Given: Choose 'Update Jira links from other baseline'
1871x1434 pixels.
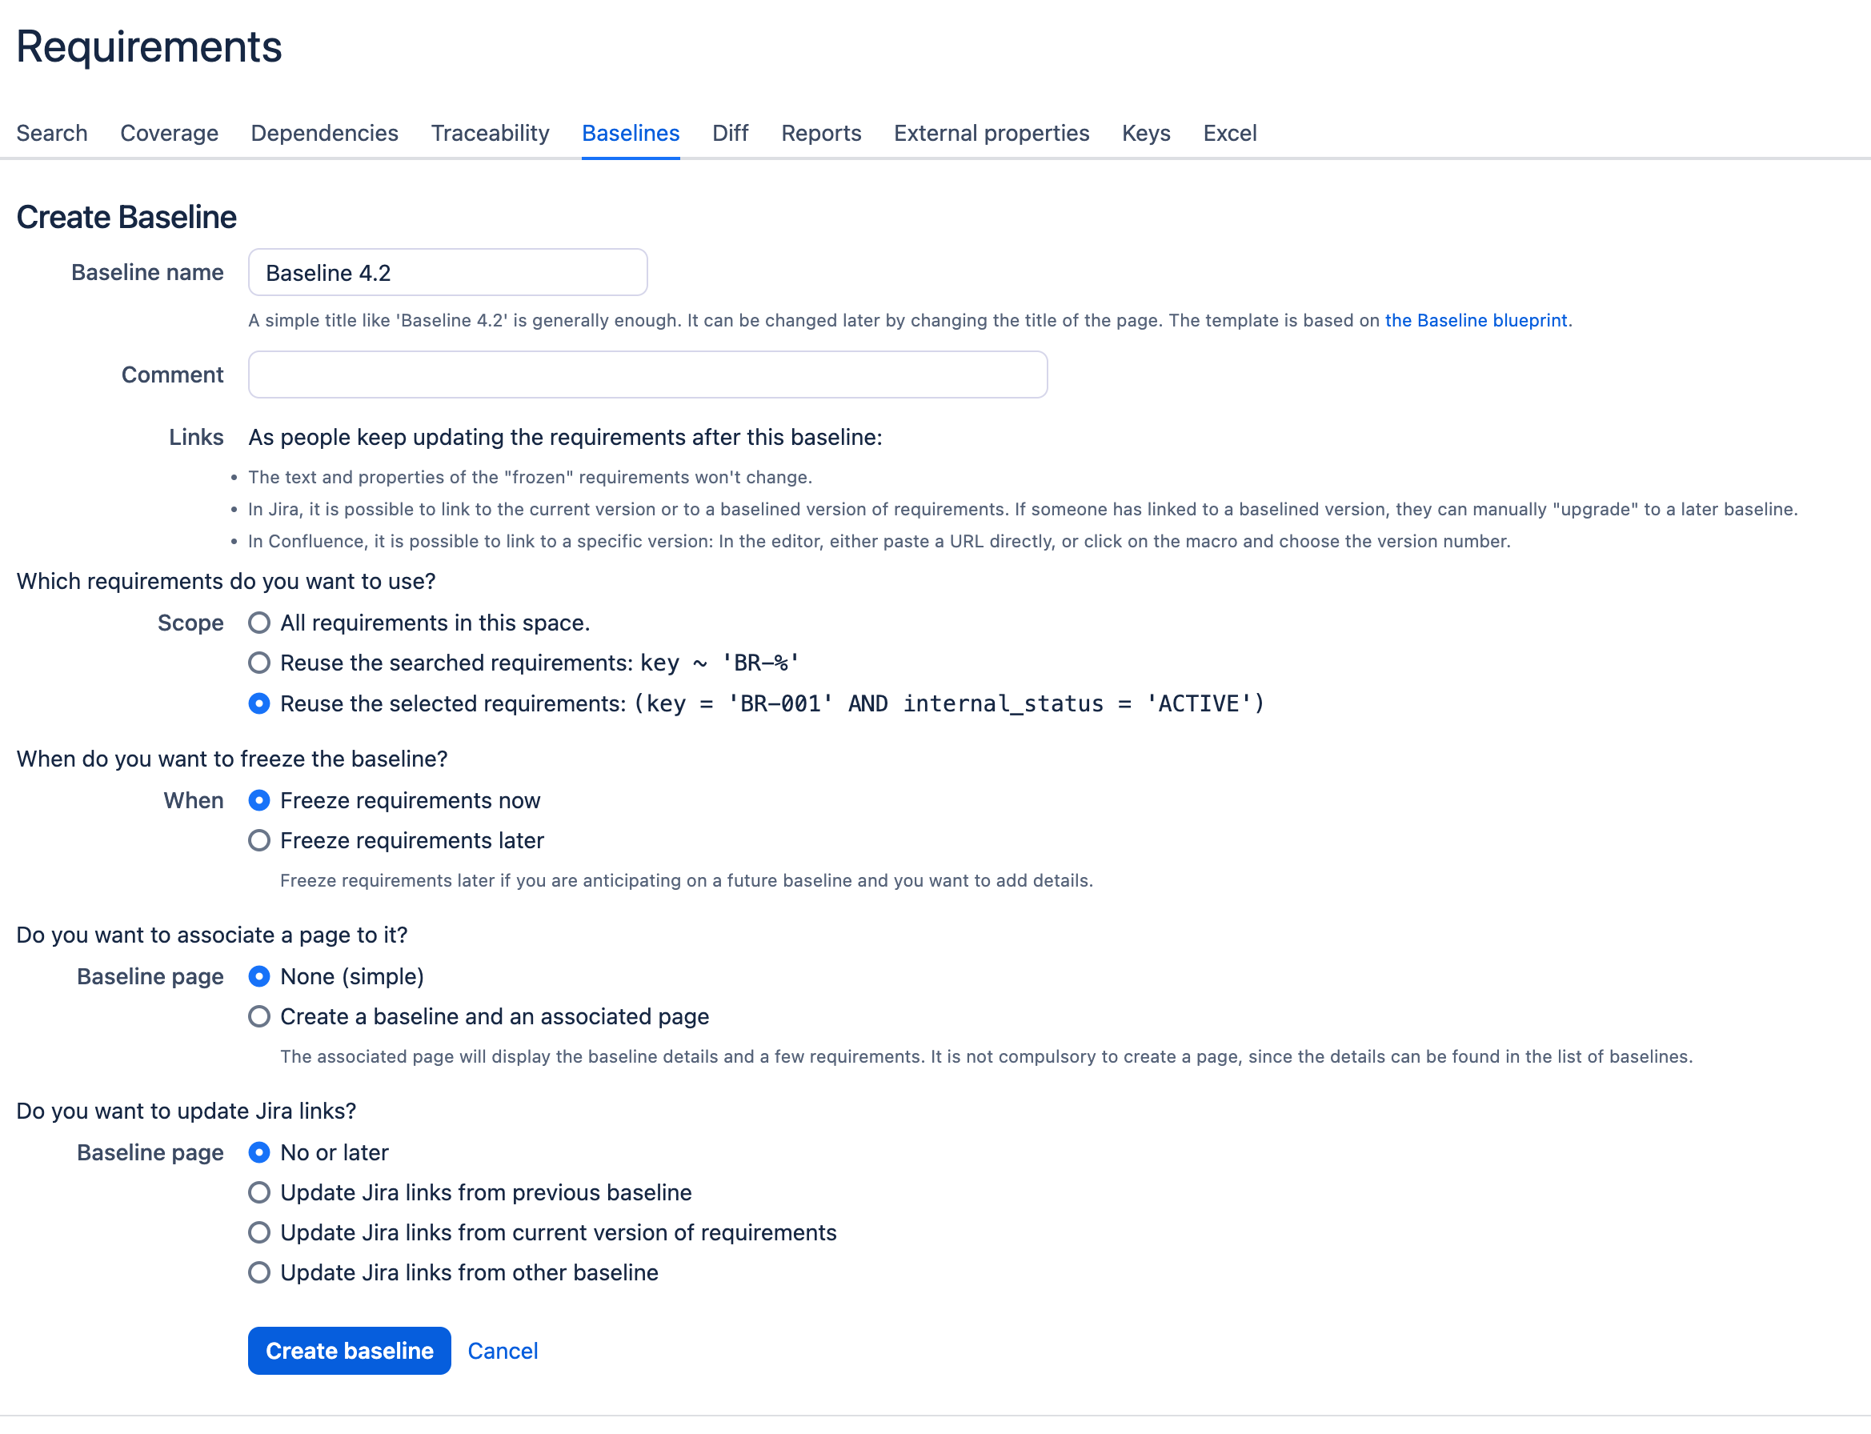Looking at the screenshot, I should coord(258,1272).
